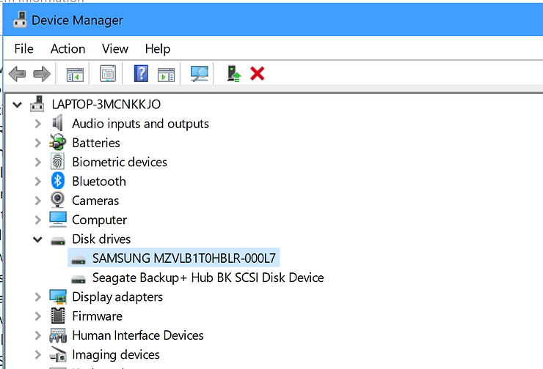Collapse the LAPTOP-3MCNKKJO root node

pos(18,105)
